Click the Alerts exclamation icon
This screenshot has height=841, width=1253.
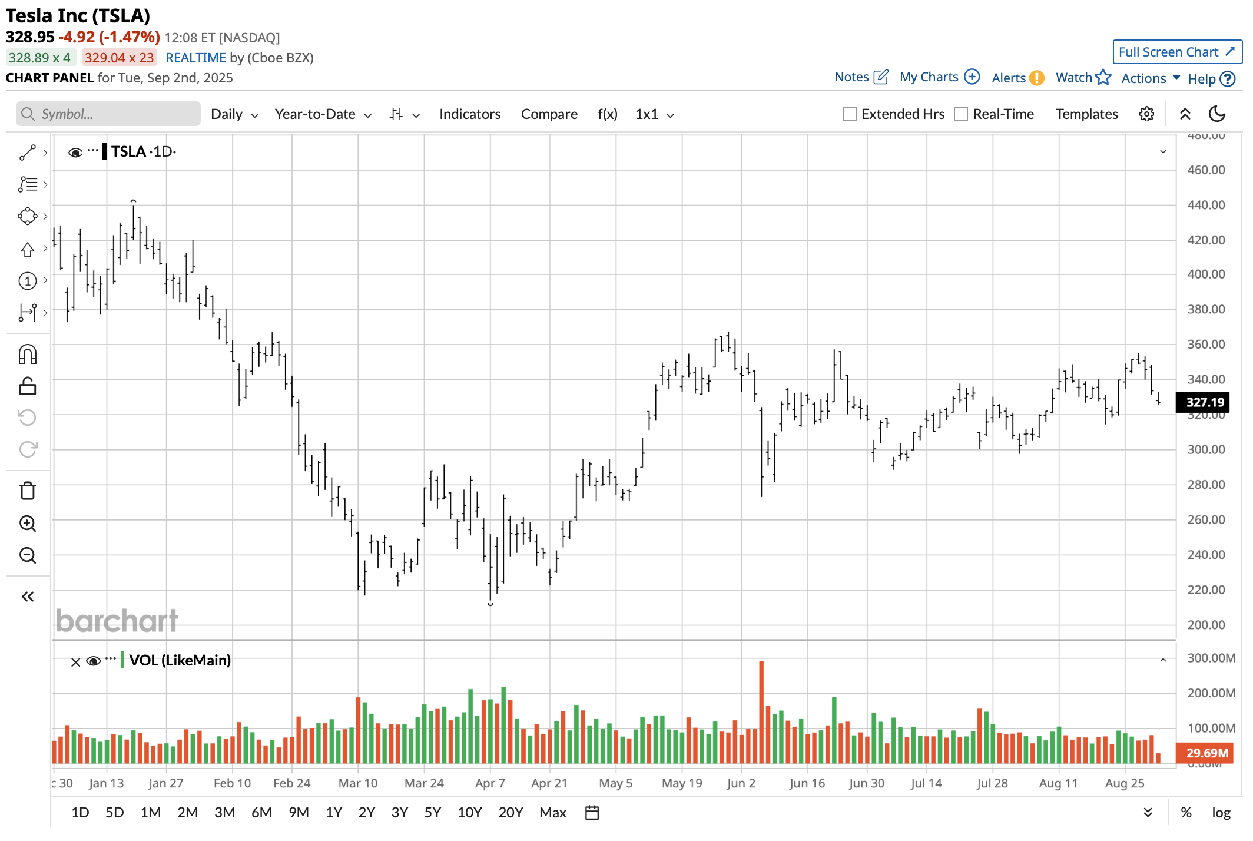pyautogui.click(x=1037, y=78)
